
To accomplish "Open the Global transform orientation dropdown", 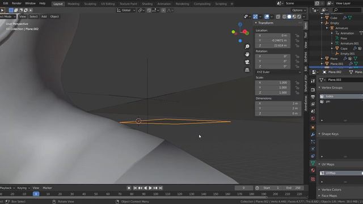I will coord(126,10).
